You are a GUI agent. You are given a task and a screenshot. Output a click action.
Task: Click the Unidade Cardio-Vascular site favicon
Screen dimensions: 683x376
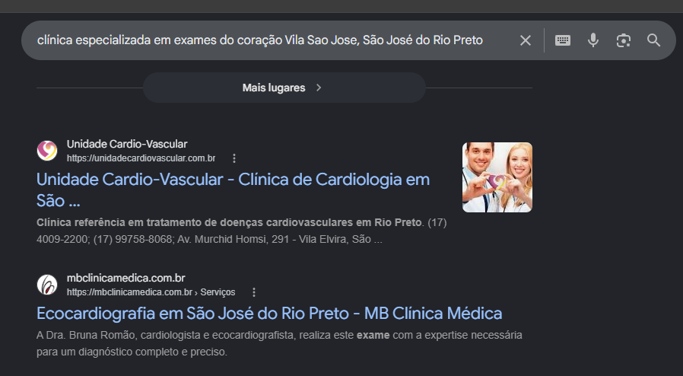point(47,151)
